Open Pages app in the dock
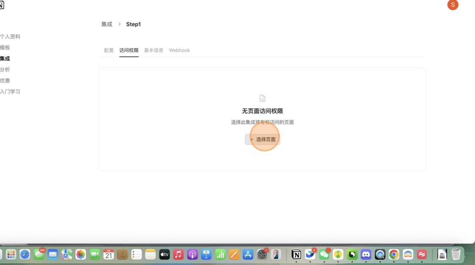This screenshot has width=475, height=265. pyautogui.click(x=234, y=254)
